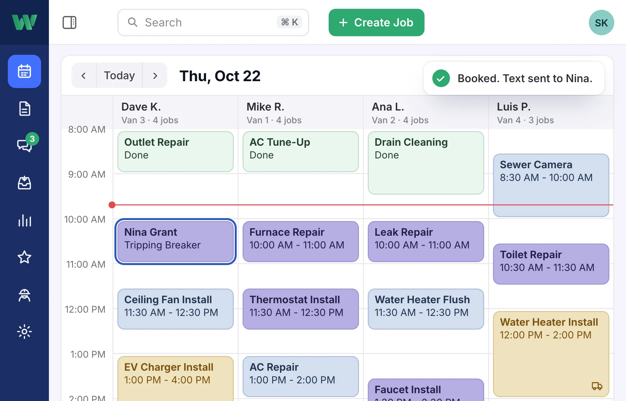Open the AC Repair job card
626x401 pixels.
301,377
